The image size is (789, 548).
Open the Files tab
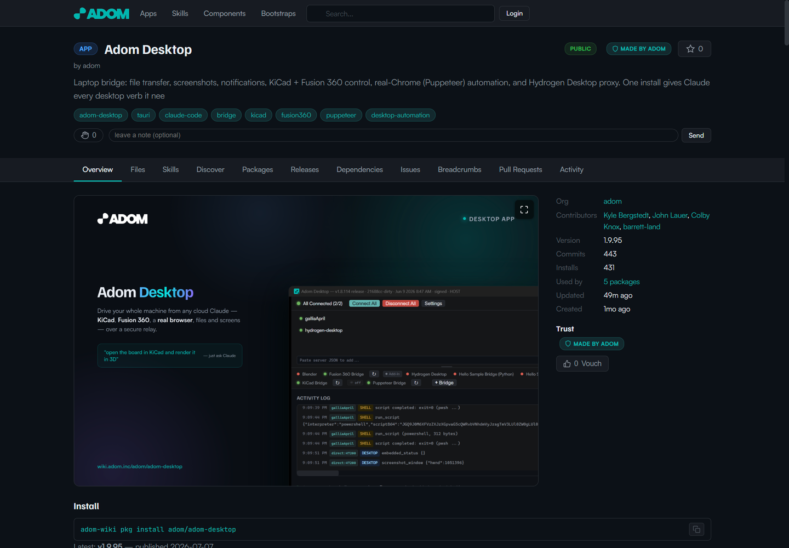tap(138, 170)
